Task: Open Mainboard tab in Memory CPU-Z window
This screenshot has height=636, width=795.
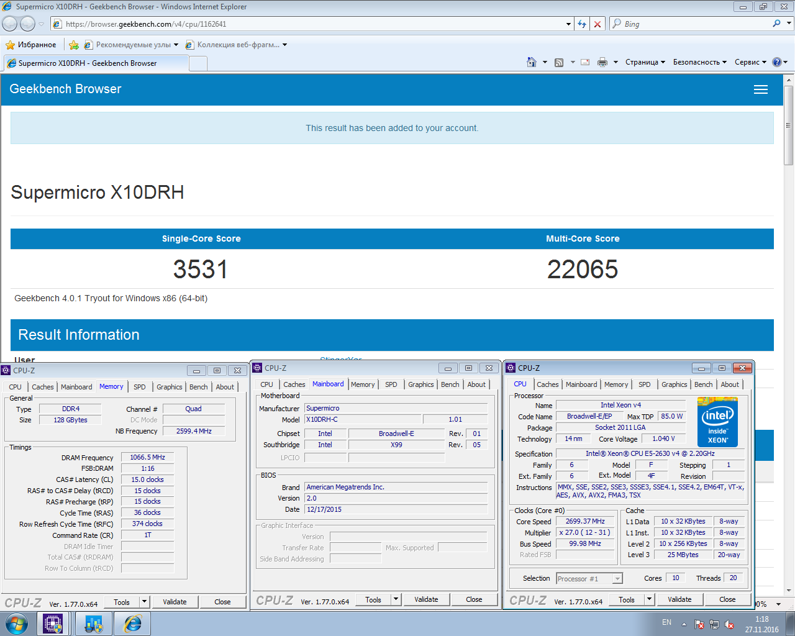Action: point(76,387)
